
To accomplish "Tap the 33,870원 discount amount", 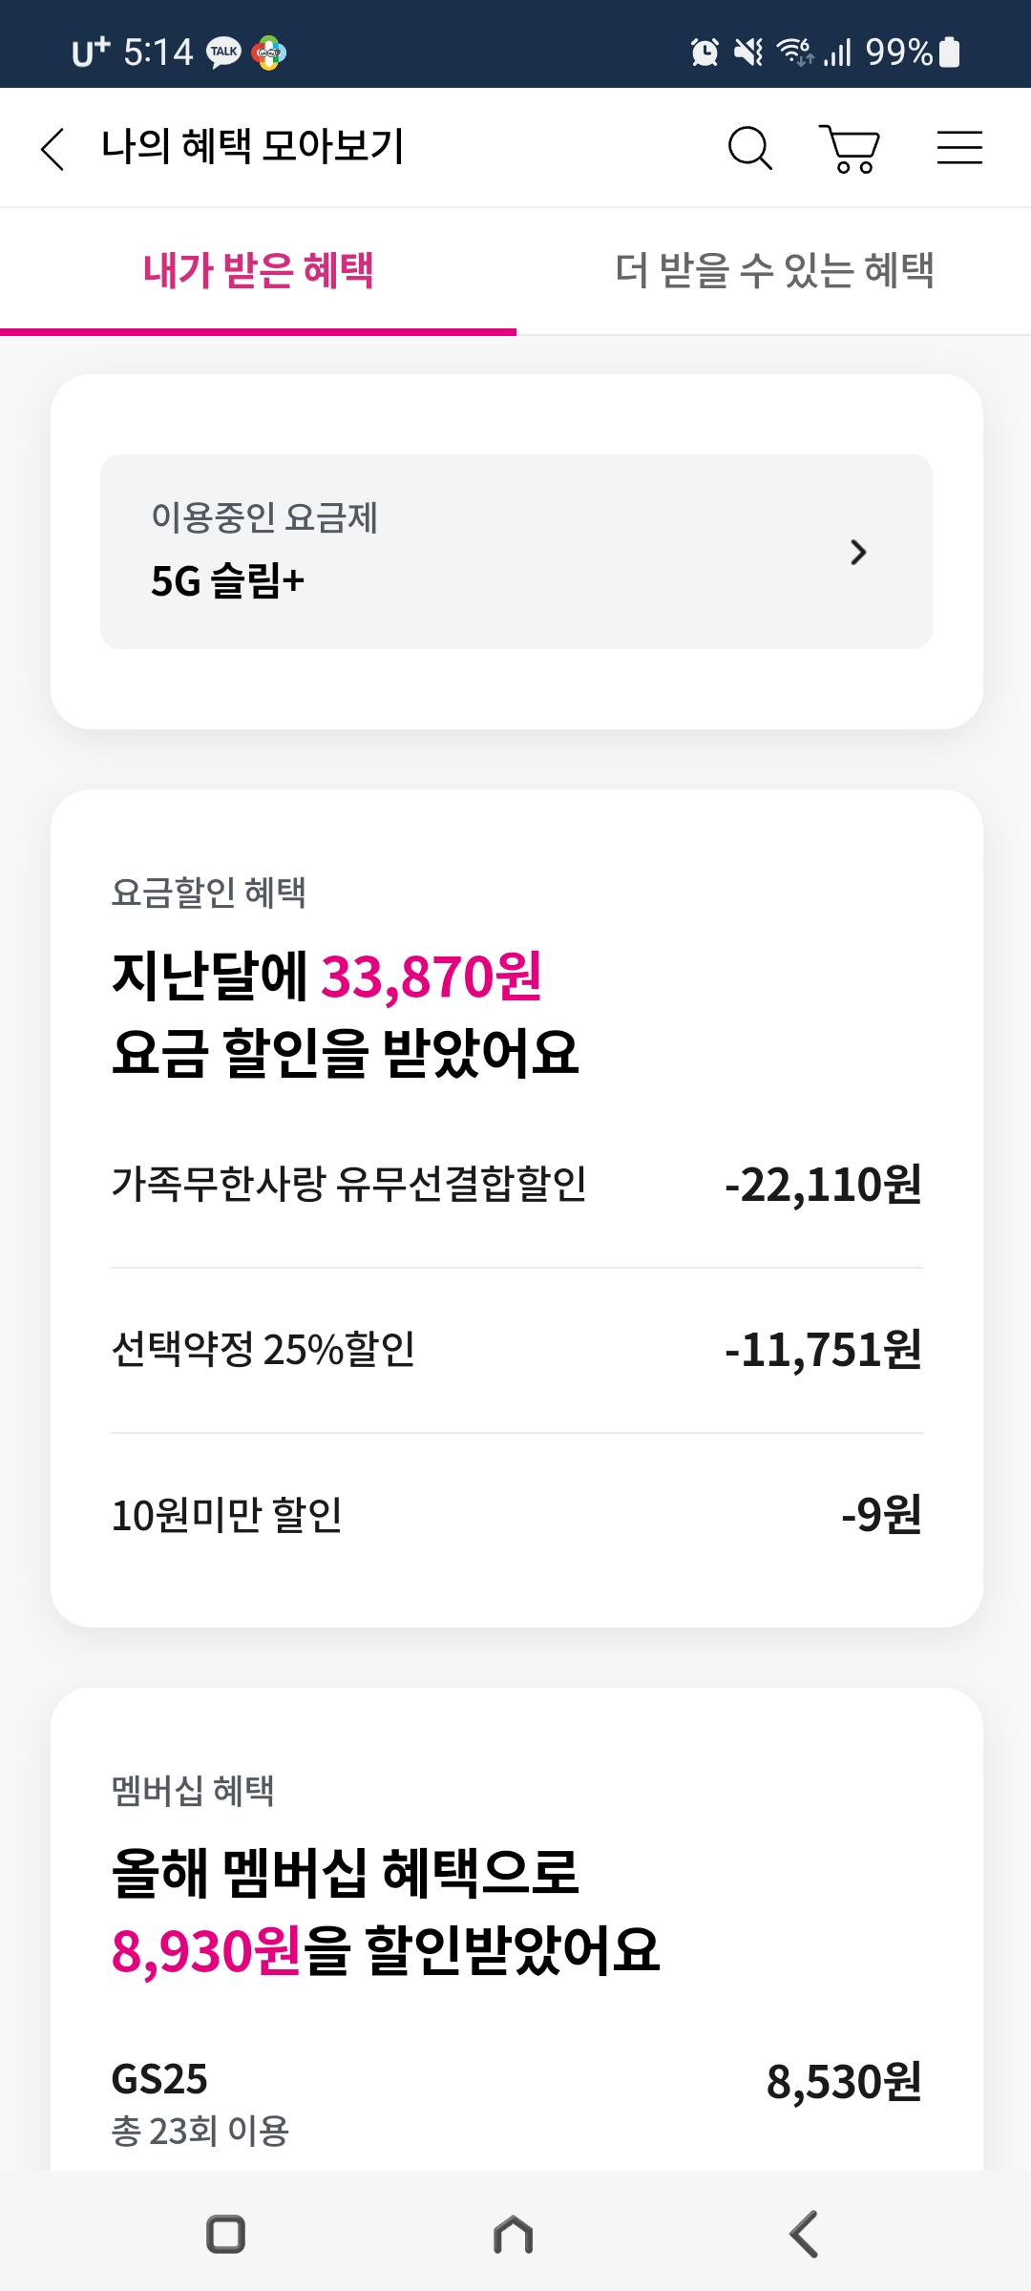I will click(x=431, y=977).
